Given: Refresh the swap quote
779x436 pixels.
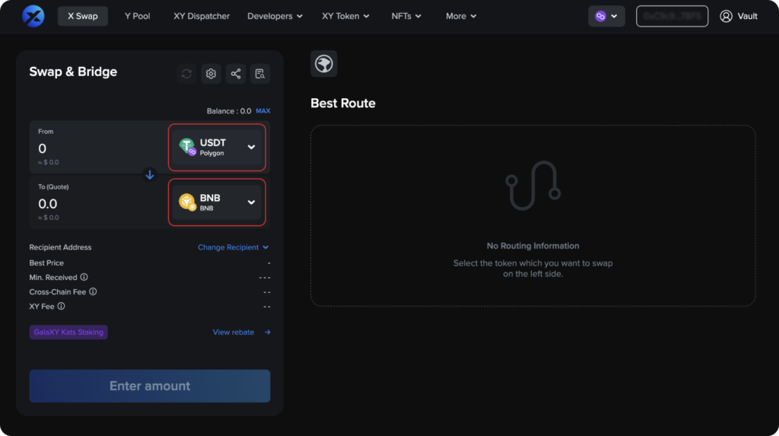Looking at the screenshot, I should [x=186, y=74].
